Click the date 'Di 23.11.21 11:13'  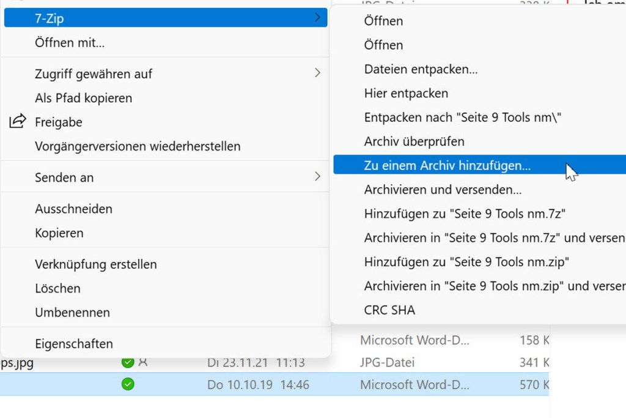point(256,362)
